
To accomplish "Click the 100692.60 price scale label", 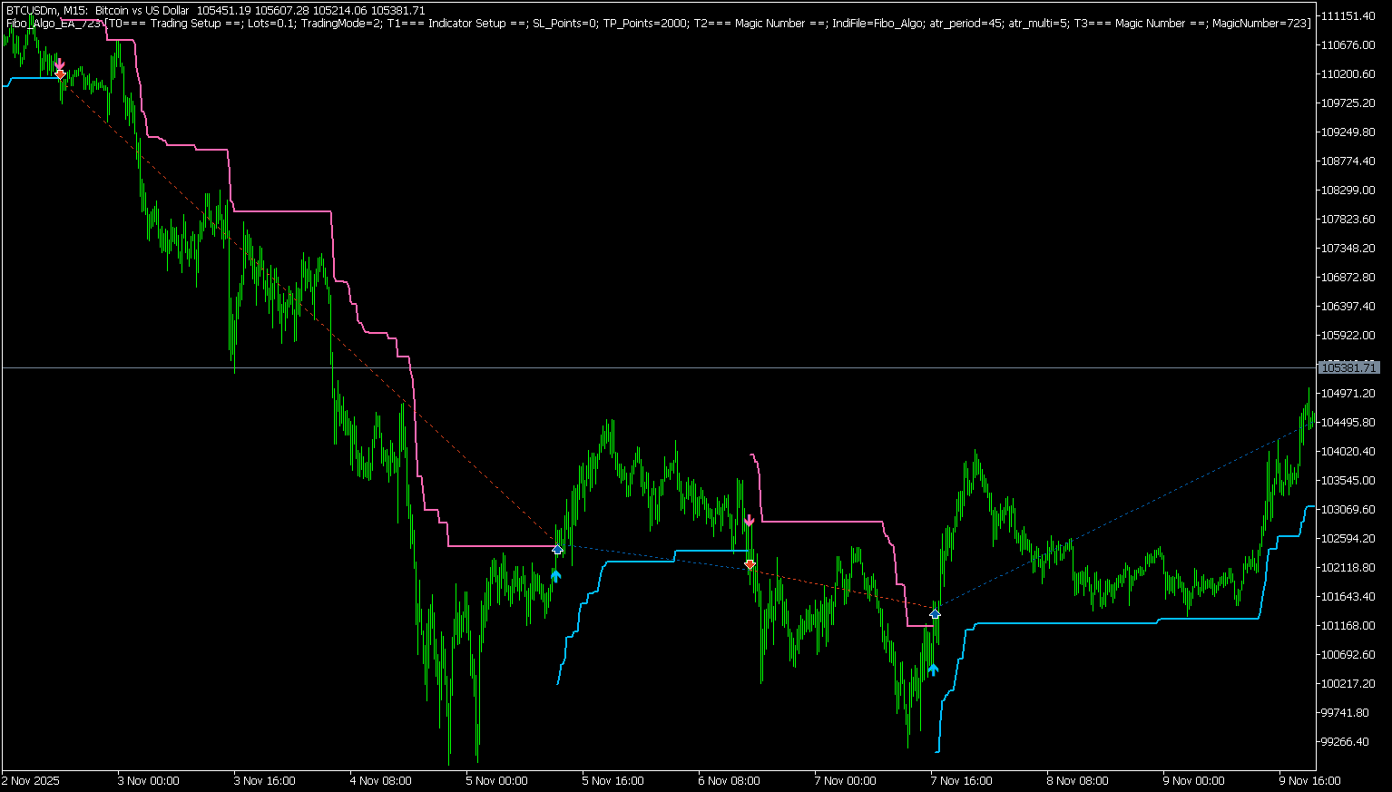I will click(1348, 654).
